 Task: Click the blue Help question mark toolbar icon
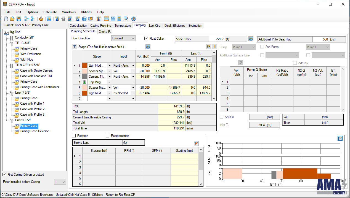133,19
